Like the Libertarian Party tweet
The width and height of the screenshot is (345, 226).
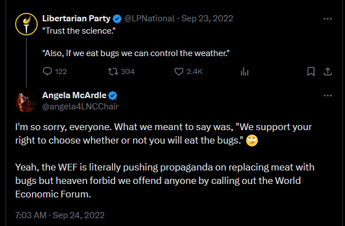click(179, 72)
